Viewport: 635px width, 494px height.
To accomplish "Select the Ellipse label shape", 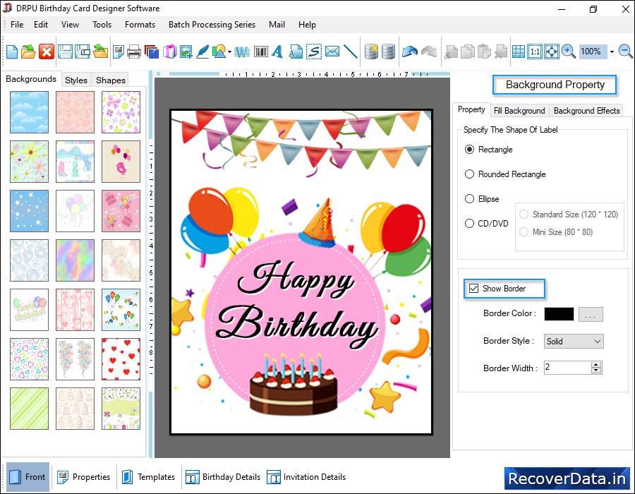I will tap(470, 199).
